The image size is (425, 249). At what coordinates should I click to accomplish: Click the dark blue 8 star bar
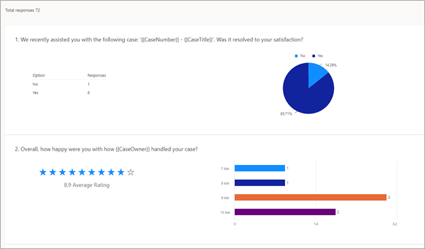pyautogui.click(x=259, y=183)
